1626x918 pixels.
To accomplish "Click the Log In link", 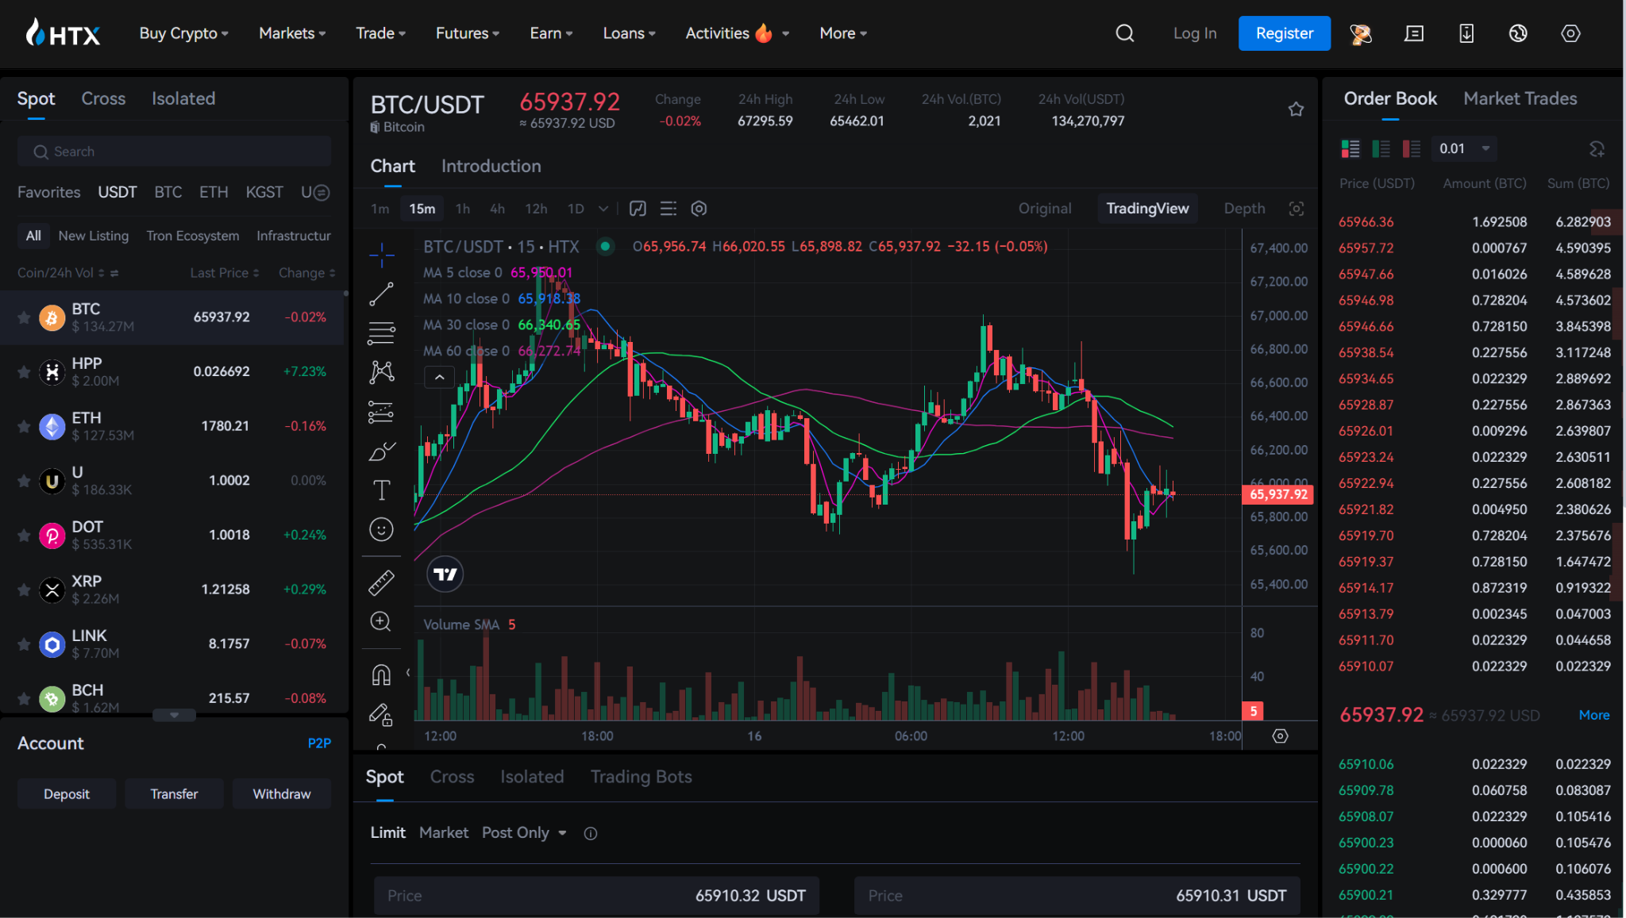I will (x=1195, y=33).
